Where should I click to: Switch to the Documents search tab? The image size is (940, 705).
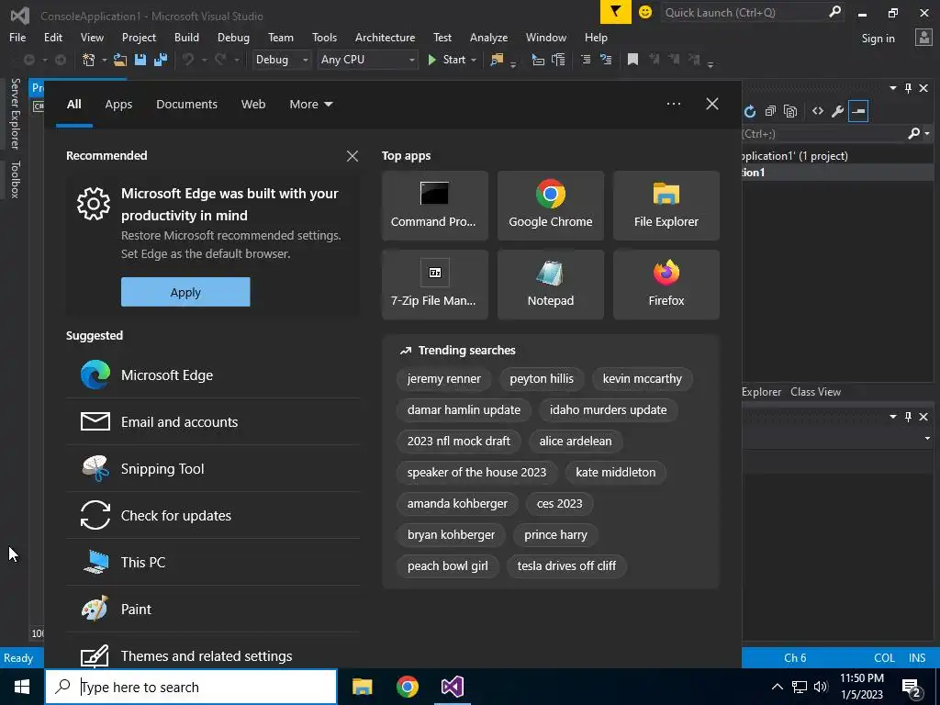click(x=186, y=105)
